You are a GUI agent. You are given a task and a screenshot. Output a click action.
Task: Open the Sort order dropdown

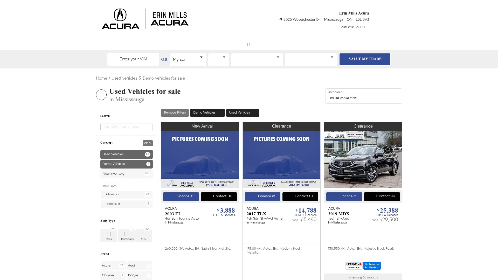pyautogui.click(x=364, y=96)
